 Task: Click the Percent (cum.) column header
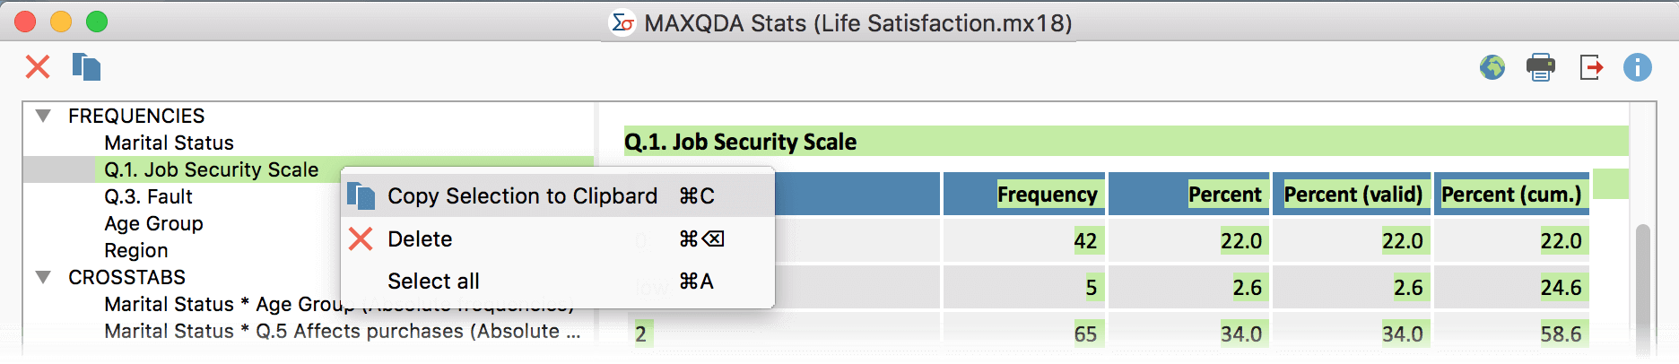[1511, 195]
